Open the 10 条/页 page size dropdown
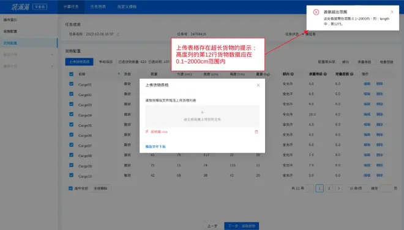This screenshot has height=230, width=404. (357, 188)
